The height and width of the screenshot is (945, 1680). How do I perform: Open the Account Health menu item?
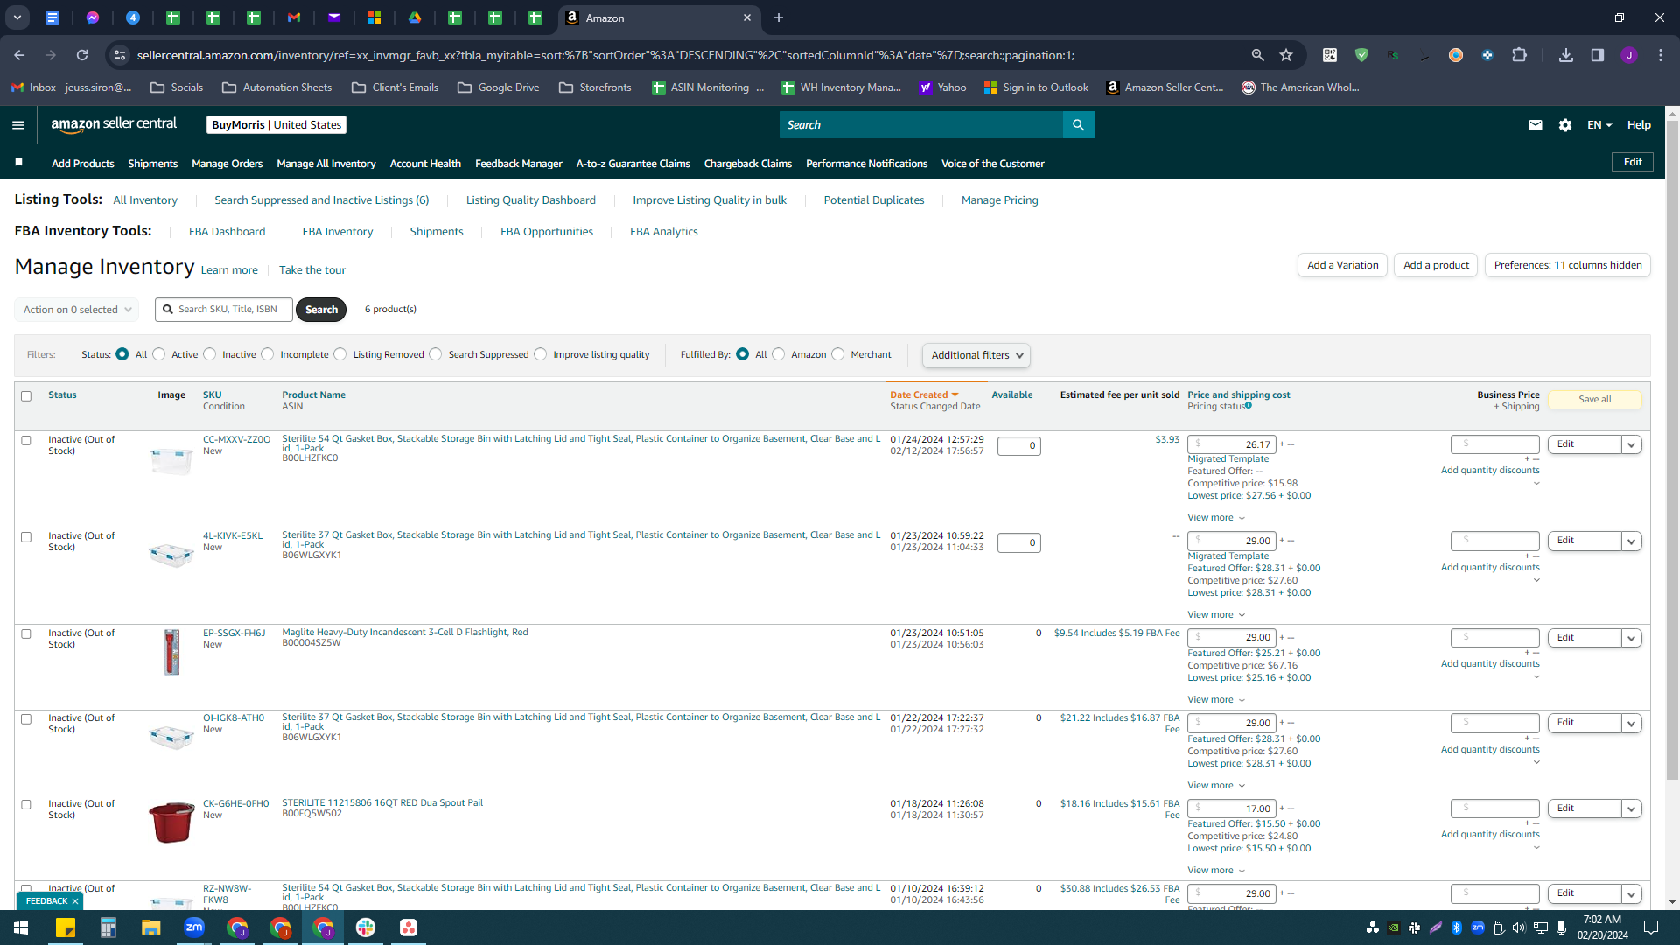point(425,164)
